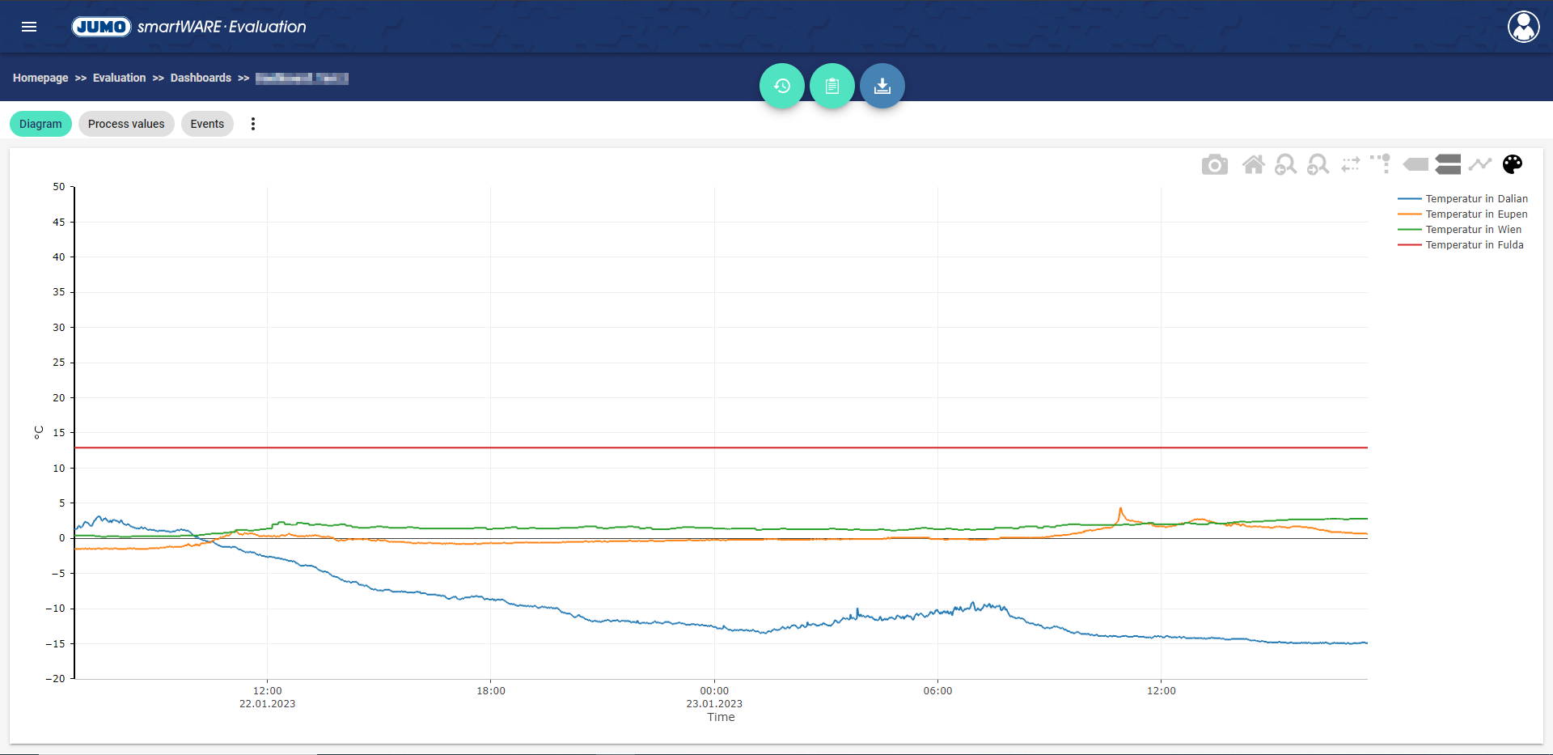Hide Temperatur in Fulda trace in legend

[1474, 245]
